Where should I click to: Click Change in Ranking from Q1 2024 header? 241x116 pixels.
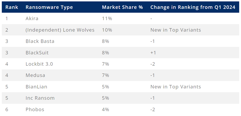[x=193, y=7]
